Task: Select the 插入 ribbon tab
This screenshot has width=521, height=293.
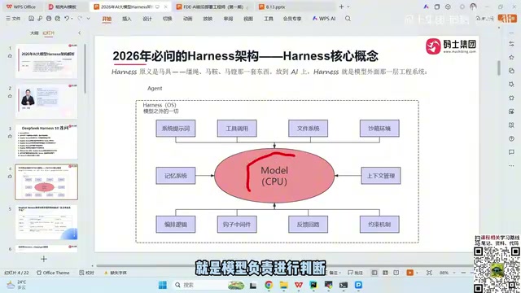Action: point(127,19)
